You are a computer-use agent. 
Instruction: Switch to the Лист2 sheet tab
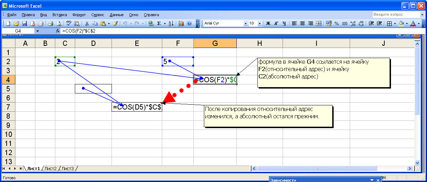coord(50,168)
